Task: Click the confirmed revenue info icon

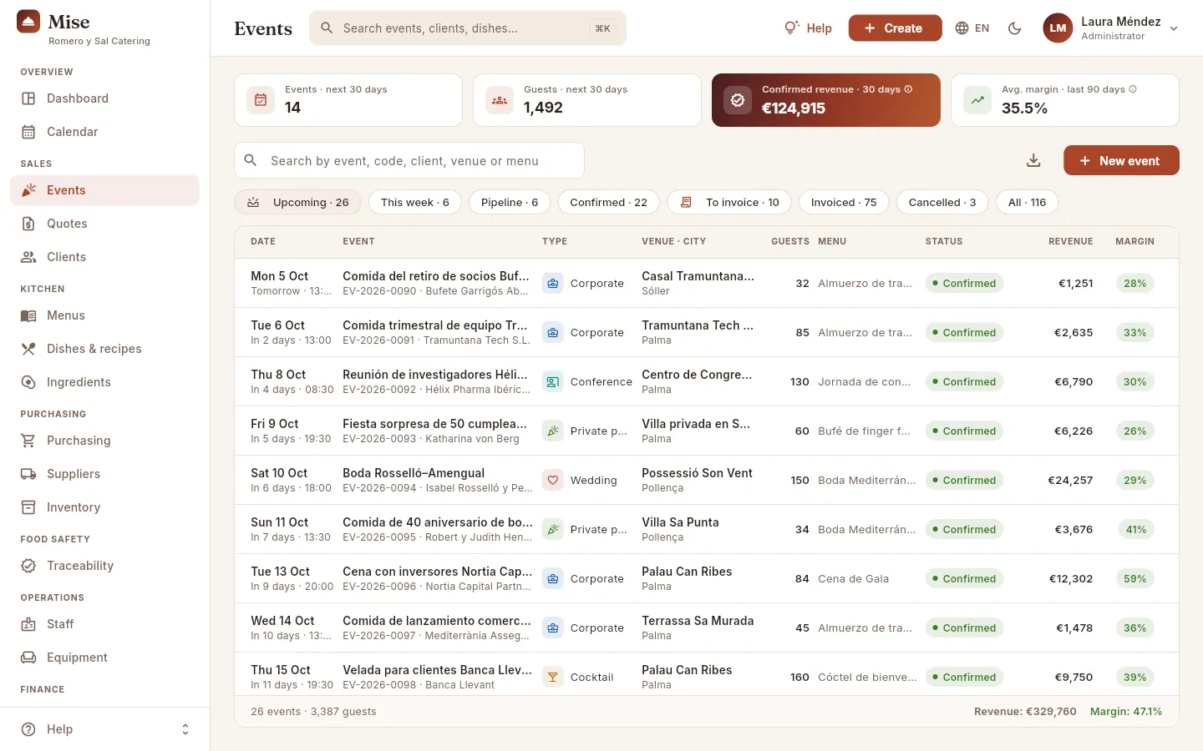Action: [908, 89]
